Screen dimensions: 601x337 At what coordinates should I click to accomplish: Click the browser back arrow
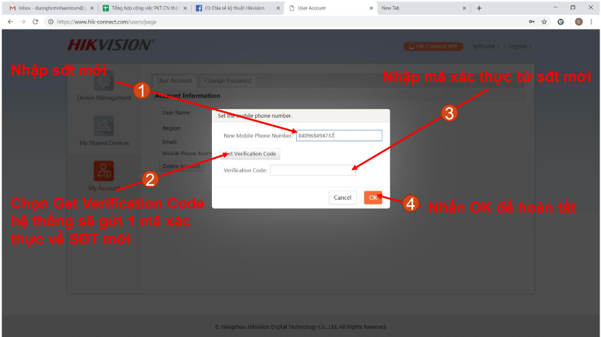click(10, 22)
